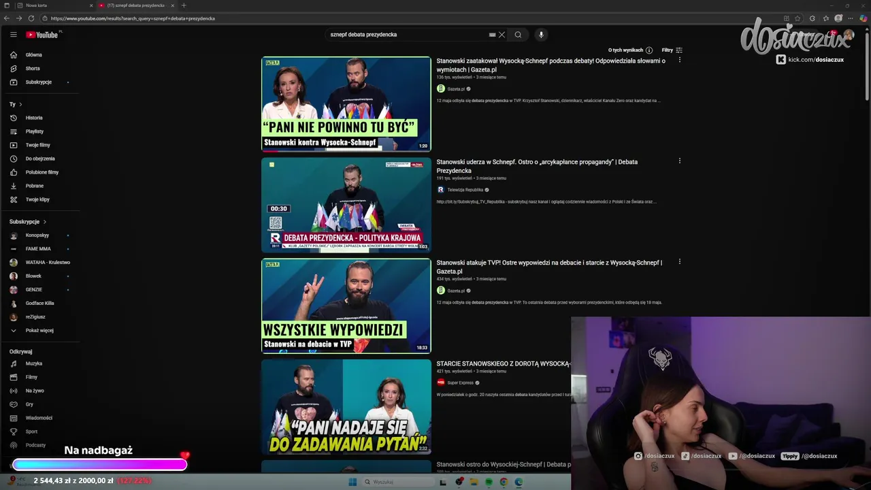Open the Godface Killa subscription

[x=39, y=304]
